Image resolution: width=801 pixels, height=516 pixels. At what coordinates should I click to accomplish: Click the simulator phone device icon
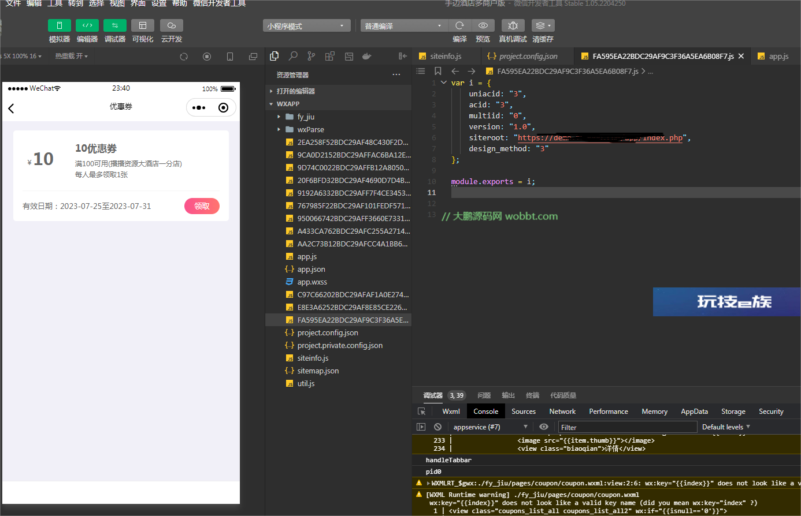230,57
